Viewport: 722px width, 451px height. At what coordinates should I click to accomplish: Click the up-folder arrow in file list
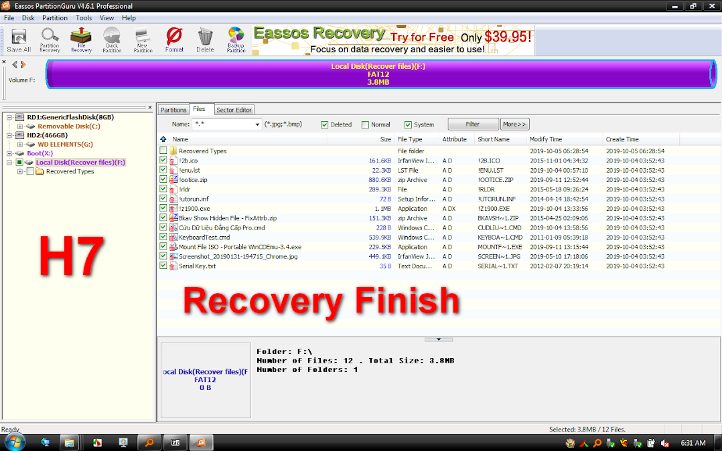tap(163, 139)
